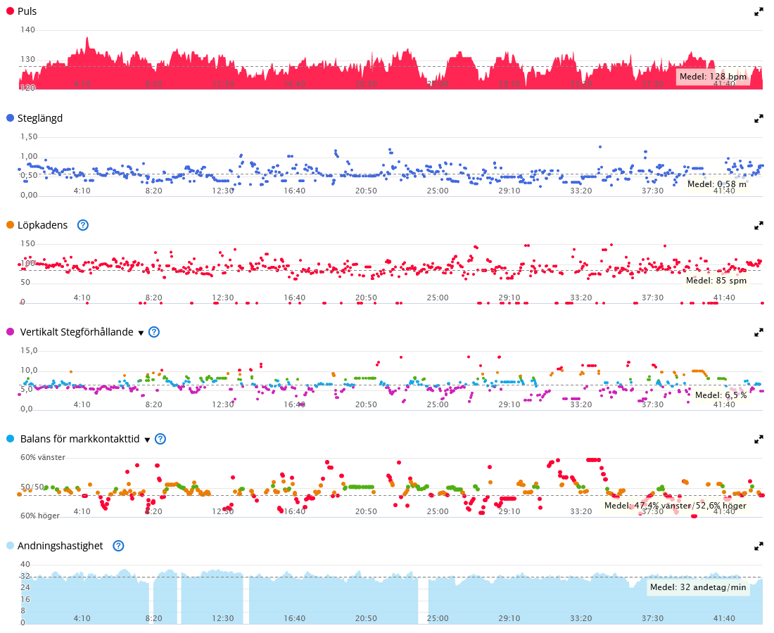Expand the Löpkadens chart to fullscreen
Screen dimensions: 774x633
(759, 226)
